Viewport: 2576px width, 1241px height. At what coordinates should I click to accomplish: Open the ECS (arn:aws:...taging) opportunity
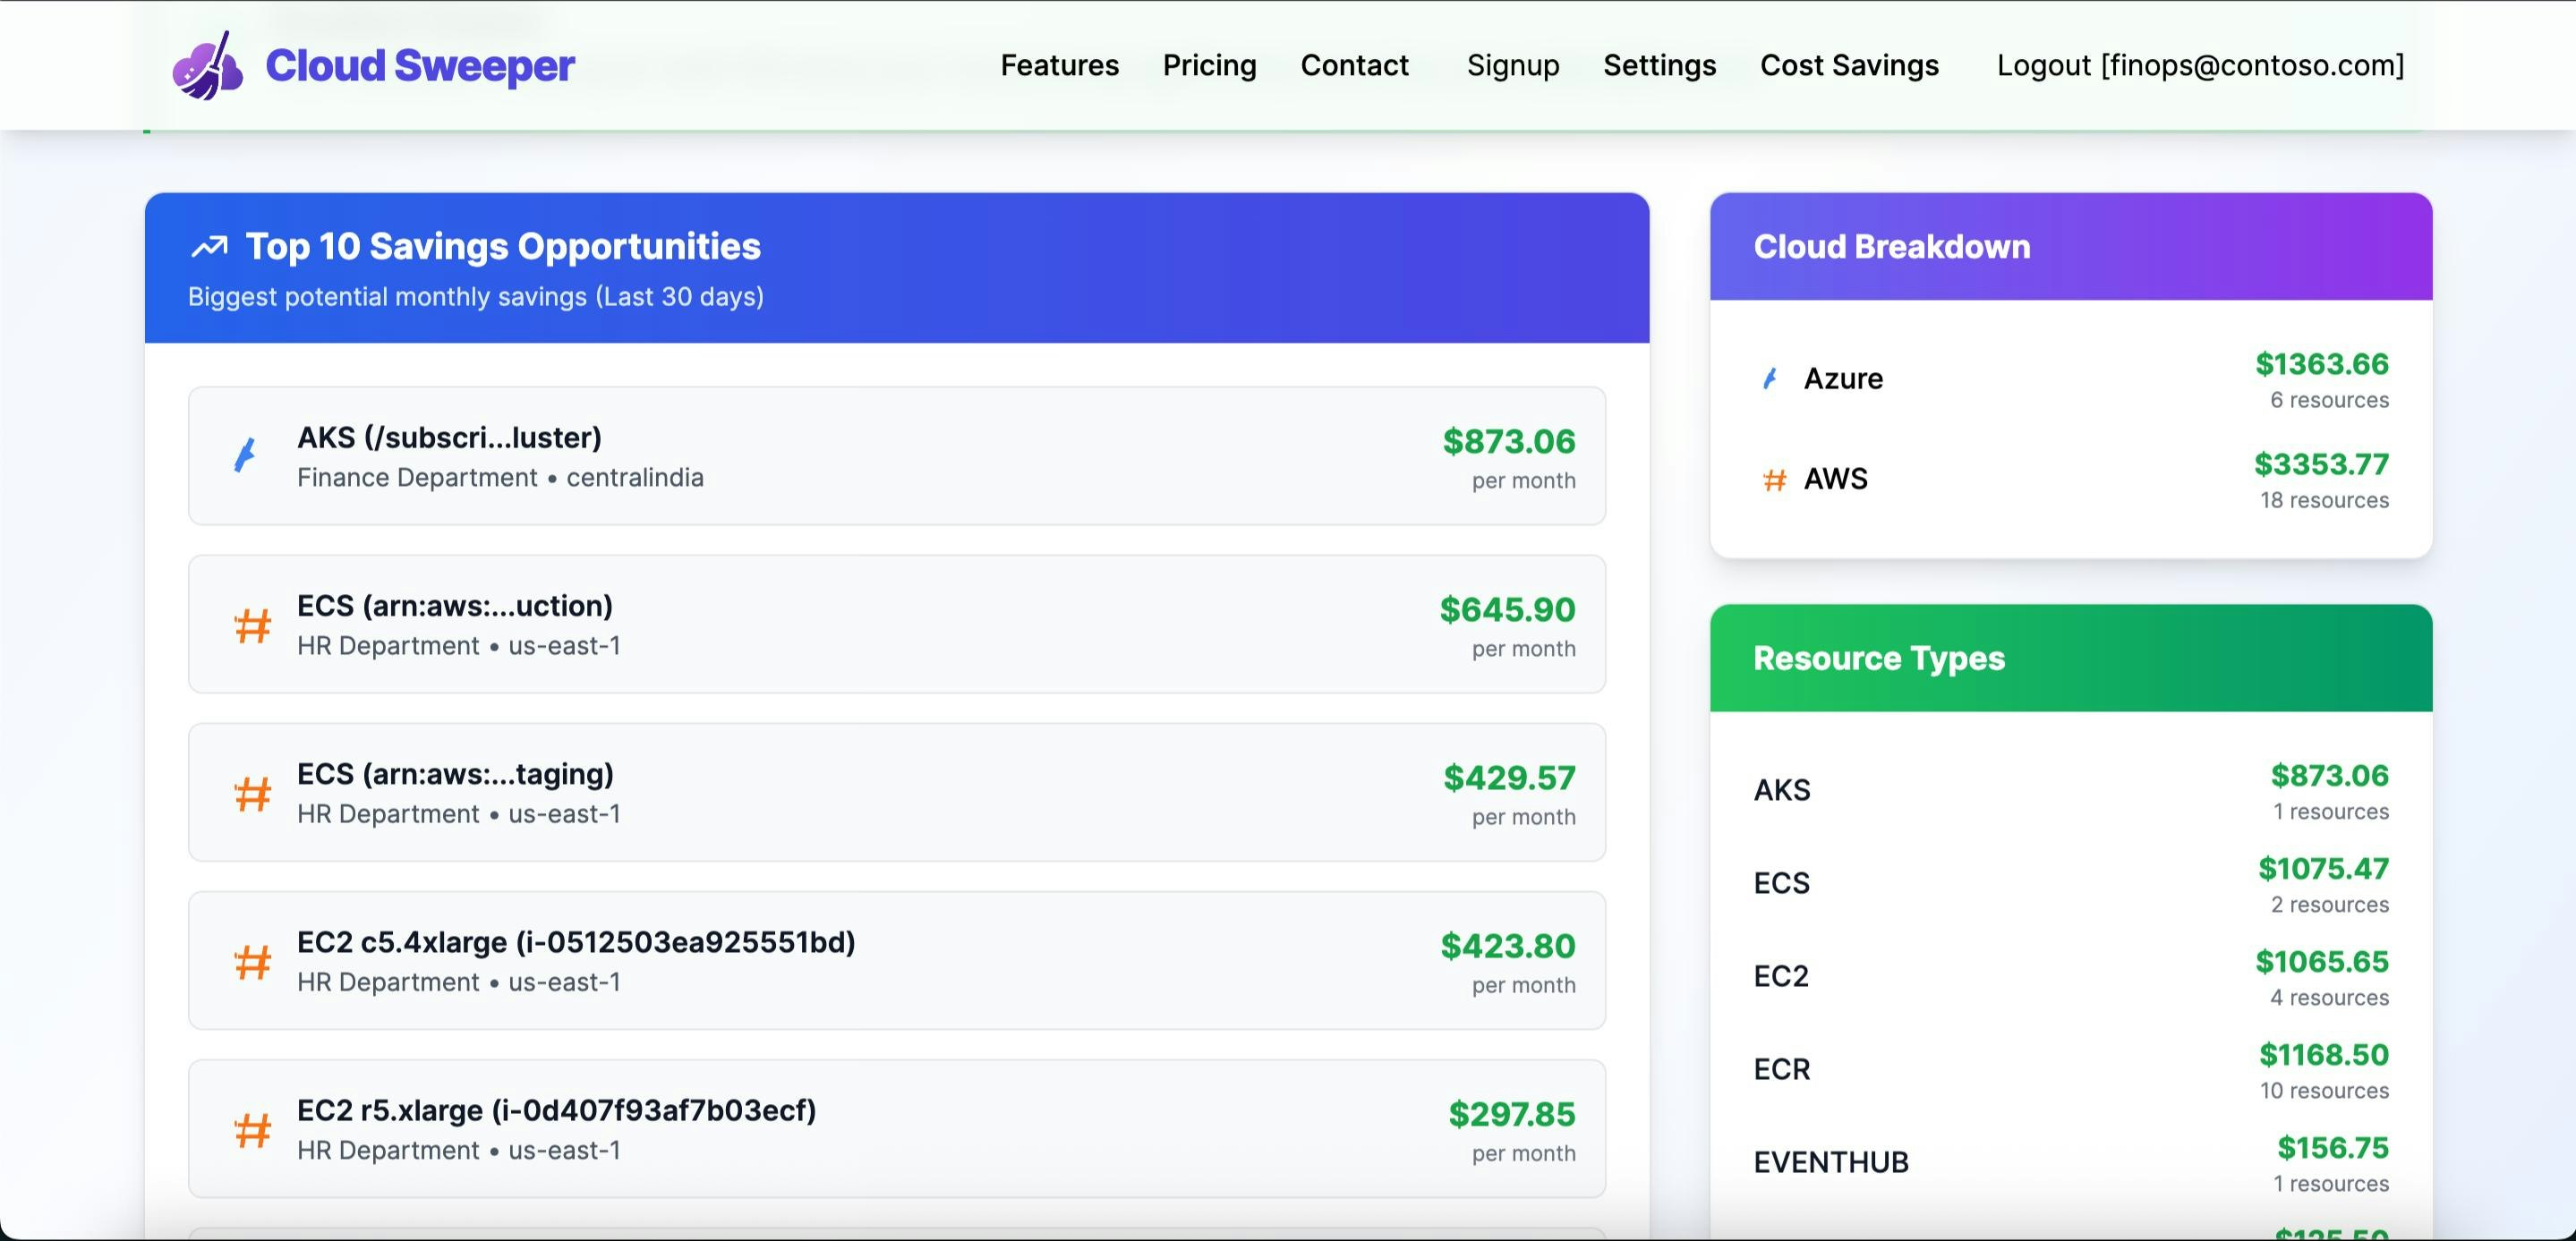tap(896, 792)
